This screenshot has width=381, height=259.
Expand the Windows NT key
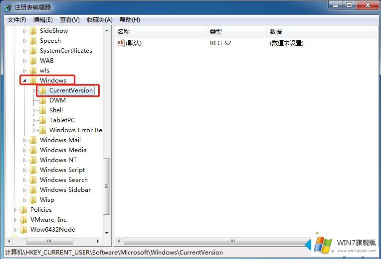(24, 160)
